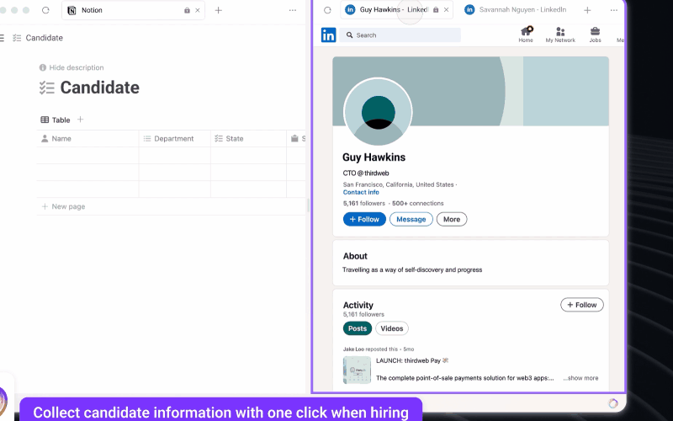Open LinkedIn Home icon
673x421 pixels.
point(526,32)
